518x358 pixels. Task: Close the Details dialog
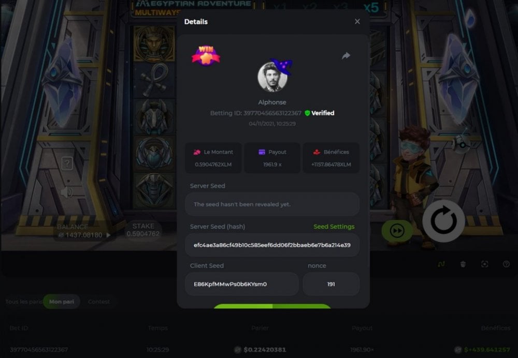tap(357, 21)
